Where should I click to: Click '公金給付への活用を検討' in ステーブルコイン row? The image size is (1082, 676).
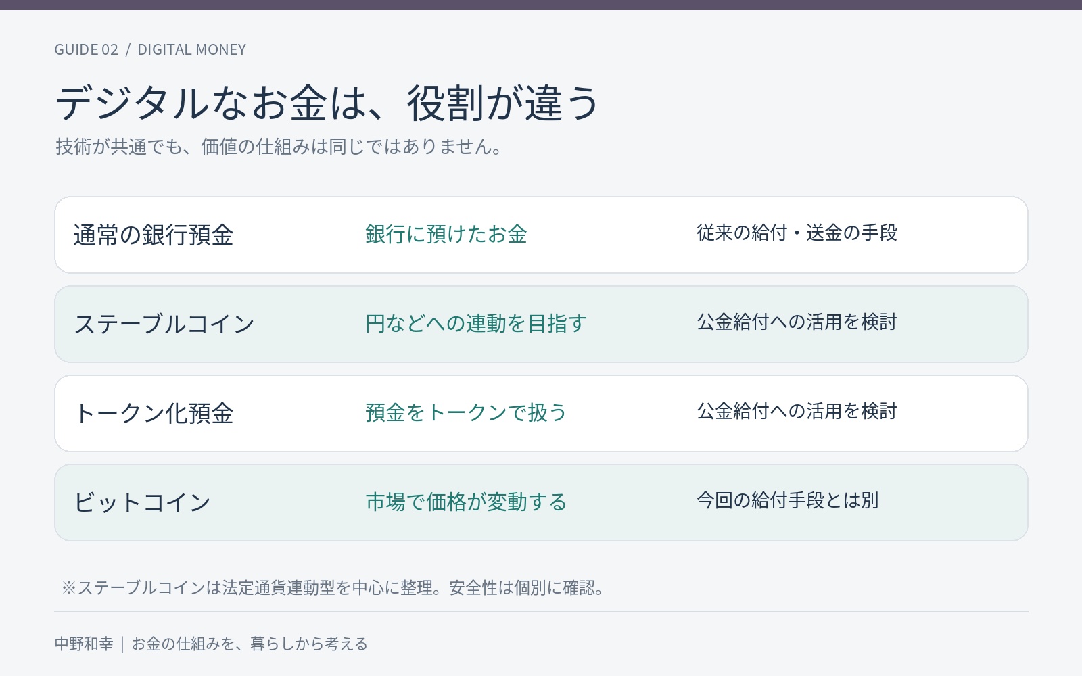[797, 322]
